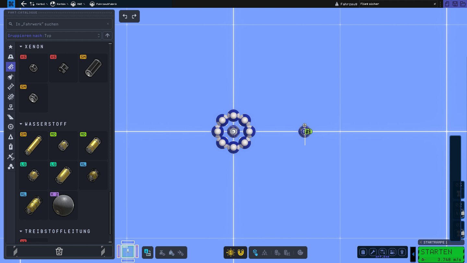Select the paint palette color tool
The height and width of the screenshot is (263, 467).
point(300,253)
